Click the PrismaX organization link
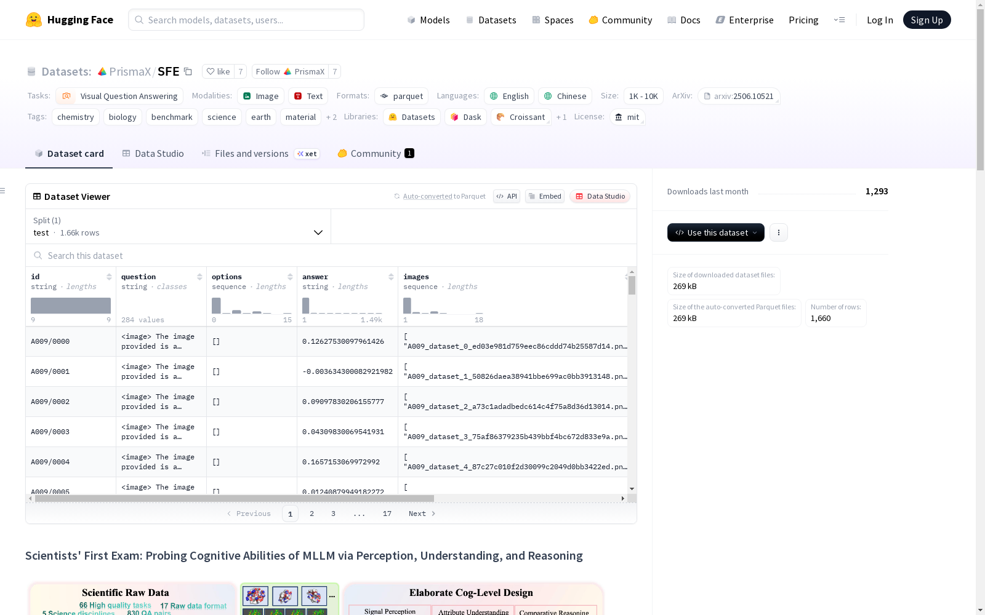Screen dimensions: 985x615 [x=124, y=72]
